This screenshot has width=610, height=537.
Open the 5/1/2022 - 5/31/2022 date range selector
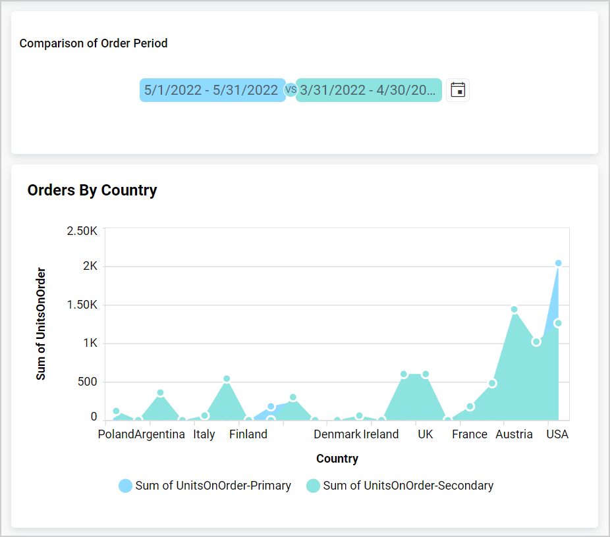click(x=212, y=89)
